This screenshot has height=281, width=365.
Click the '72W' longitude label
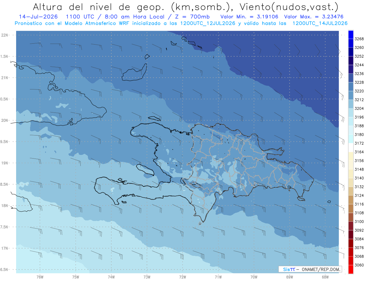coord(182,277)
